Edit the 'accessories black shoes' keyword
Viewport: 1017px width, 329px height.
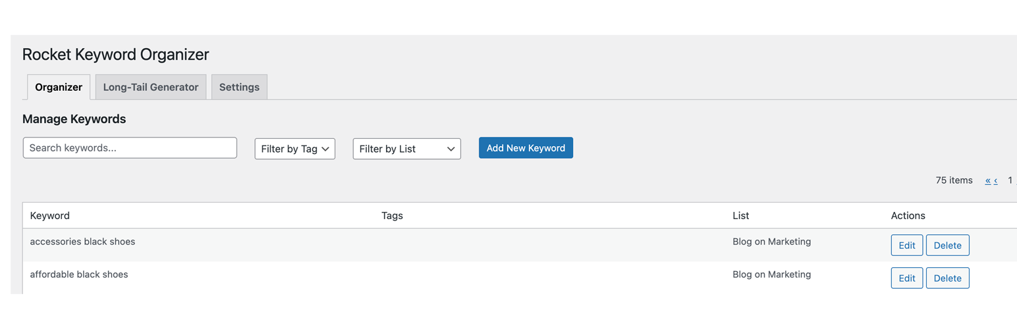tap(906, 245)
